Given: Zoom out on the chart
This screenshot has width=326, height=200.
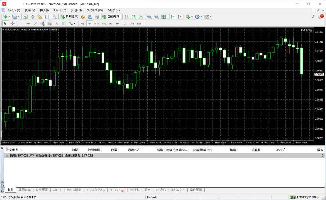Looking at the screenshot, I should pyautogui.click(x=156, y=17).
